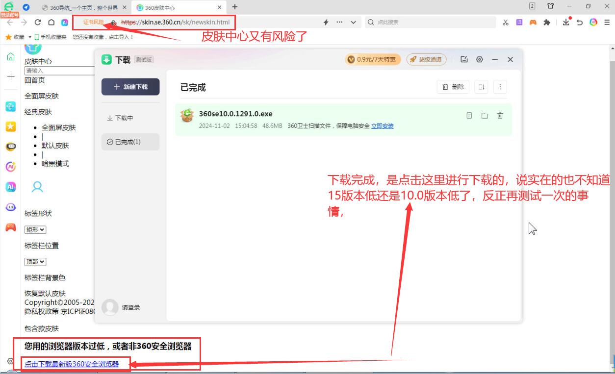Screen dimensions: 615x374
Task: Open the colorful AI circle icon in toolbar
Action: pos(593,22)
